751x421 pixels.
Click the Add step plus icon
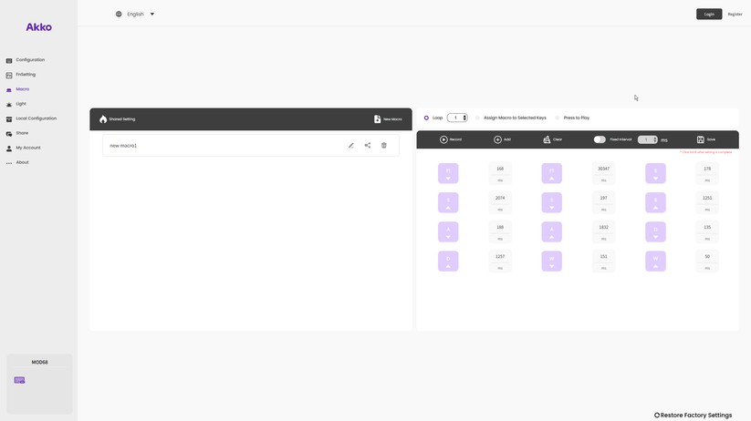pos(497,139)
